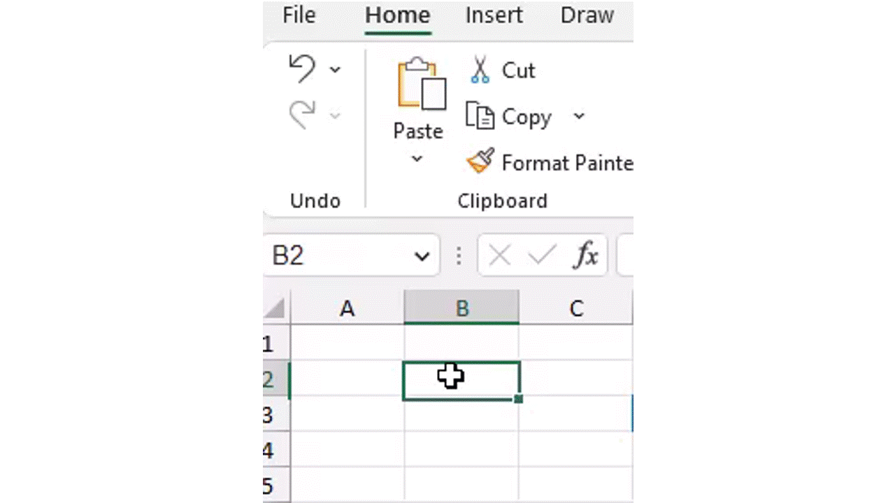Click cell A1 in the sheet
895x503 pixels.
coord(347,343)
